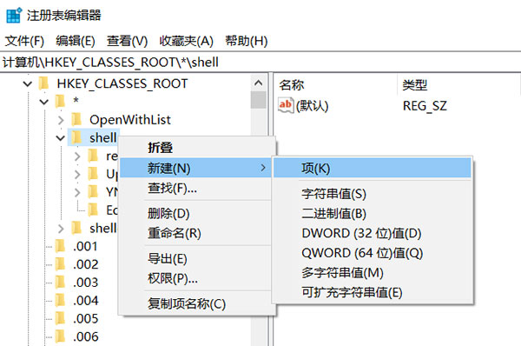Click the OpenWithList folder icon
521x346 pixels.
(x=76, y=119)
